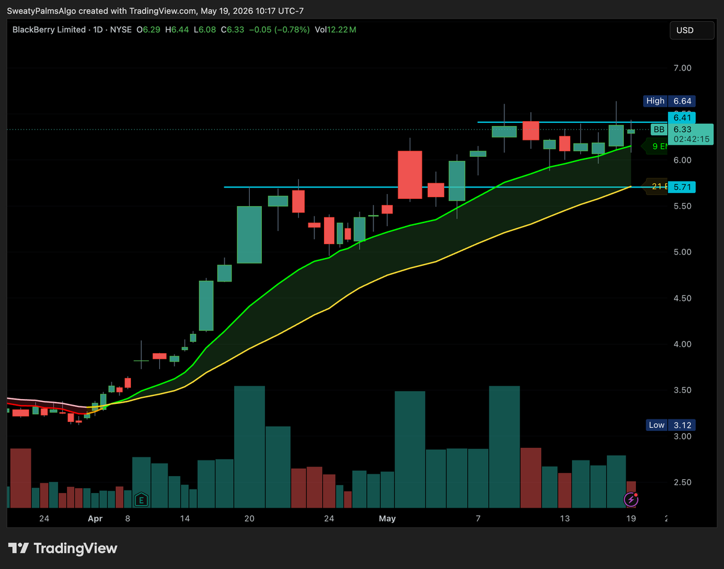Click the 13 date axis label

[x=565, y=518]
